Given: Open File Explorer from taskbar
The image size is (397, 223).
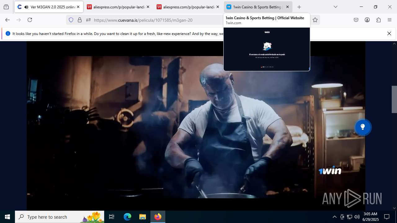Looking at the screenshot, I should [x=142, y=217].
